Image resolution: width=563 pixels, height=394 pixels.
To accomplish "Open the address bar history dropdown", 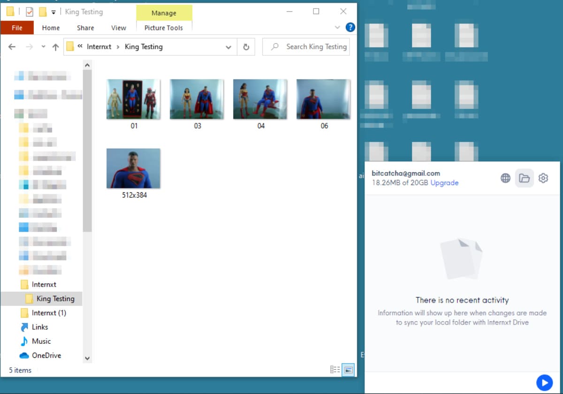I will click(228, 47).
